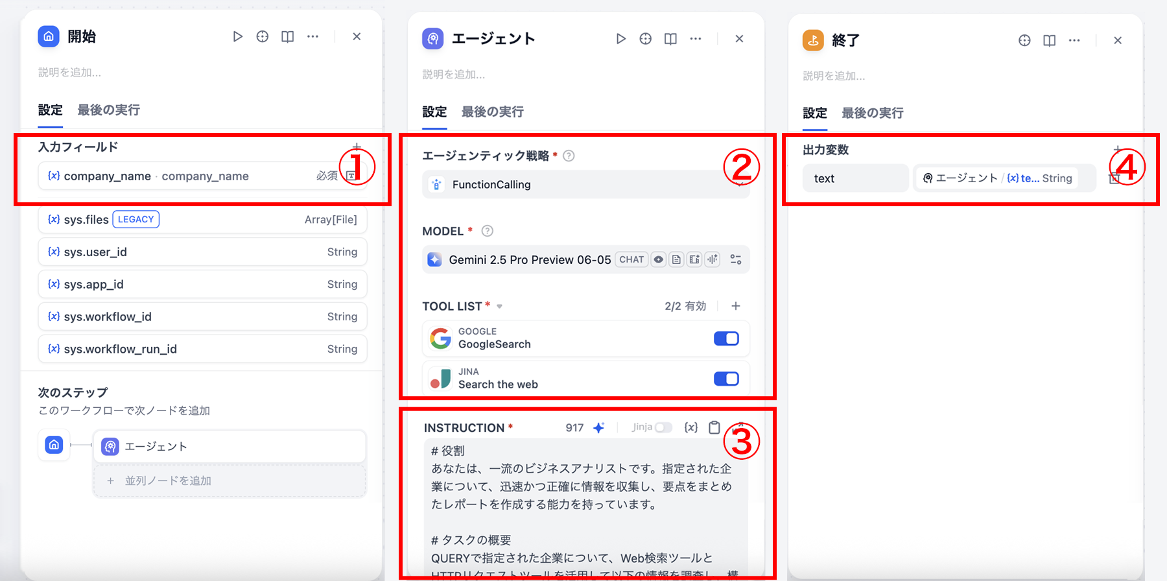This screenshot has height=581, width=1167.
Task: Click the sys.workflow_id variable row
Action: [202, 316]
